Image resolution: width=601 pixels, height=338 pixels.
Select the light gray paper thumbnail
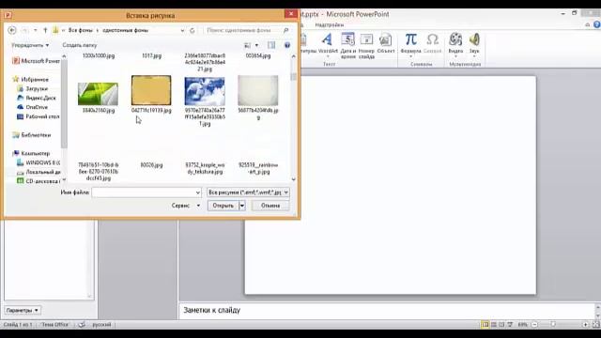(258, 90)
